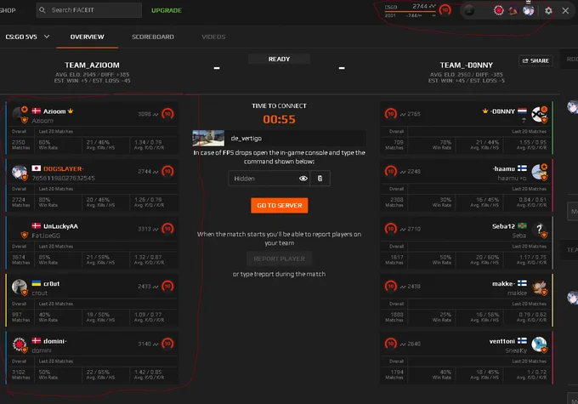The height and width of the screenshot is (404, 578).
Task: Click the 2744 ELO value in header
Action: tap(420, 6)
